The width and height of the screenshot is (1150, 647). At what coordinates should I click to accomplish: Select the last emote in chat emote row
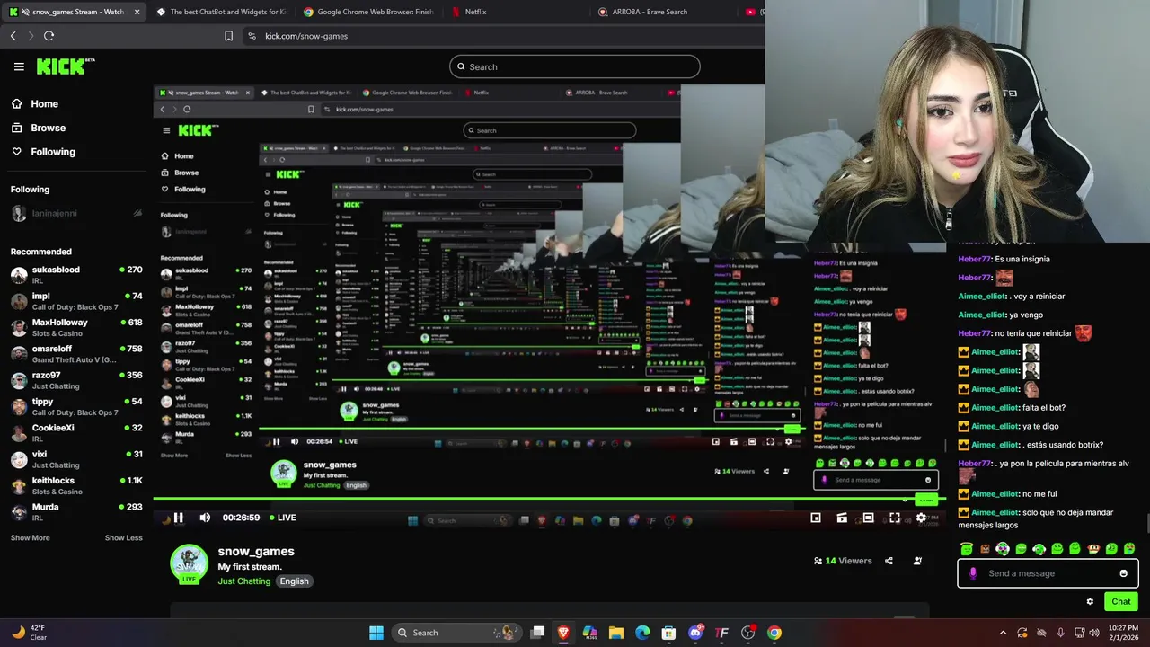tap(1129, 549)
